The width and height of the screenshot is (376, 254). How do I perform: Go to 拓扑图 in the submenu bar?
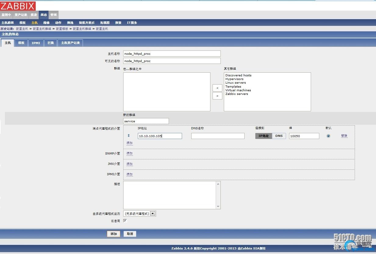click(x=105, y=23)
